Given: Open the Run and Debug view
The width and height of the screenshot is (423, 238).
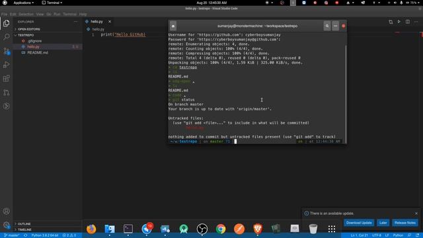Looking at the screenshot, I should (6, 65).
